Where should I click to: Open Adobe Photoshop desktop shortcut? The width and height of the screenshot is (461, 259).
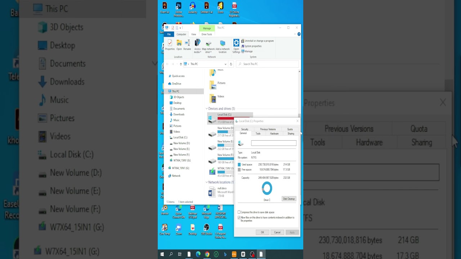[178, 9]
